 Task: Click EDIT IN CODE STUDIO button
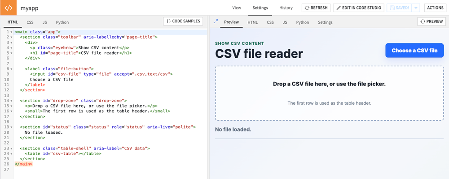[x=358, y=8]
